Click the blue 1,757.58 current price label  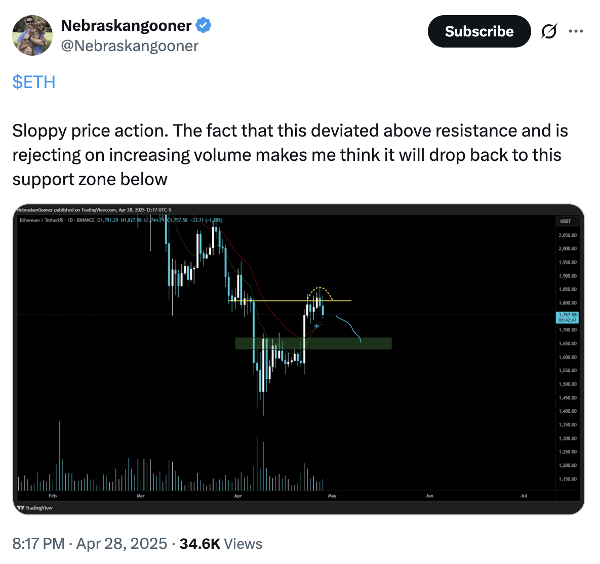(x=567, y=317)
